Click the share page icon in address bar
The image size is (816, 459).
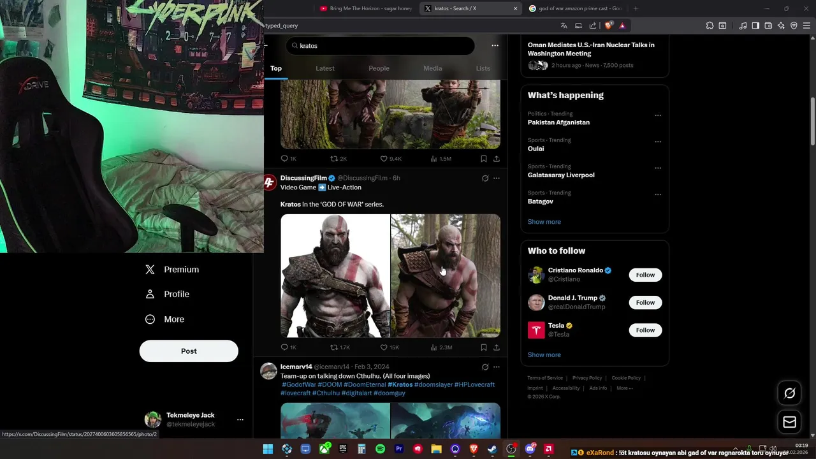pyautogui.click(x=593, y=25)
